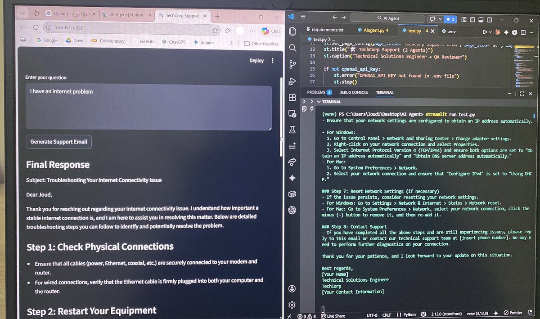Select UTF-8 encoding in status bar
This screenshot has height=319, width=540.
click(372, 315)
